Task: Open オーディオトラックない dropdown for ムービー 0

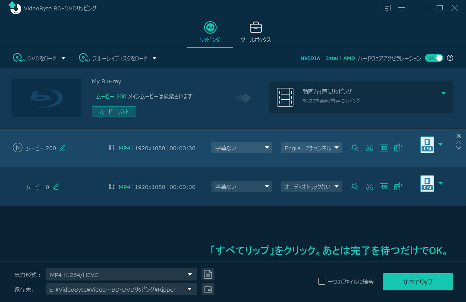Action: coord(311,187)
